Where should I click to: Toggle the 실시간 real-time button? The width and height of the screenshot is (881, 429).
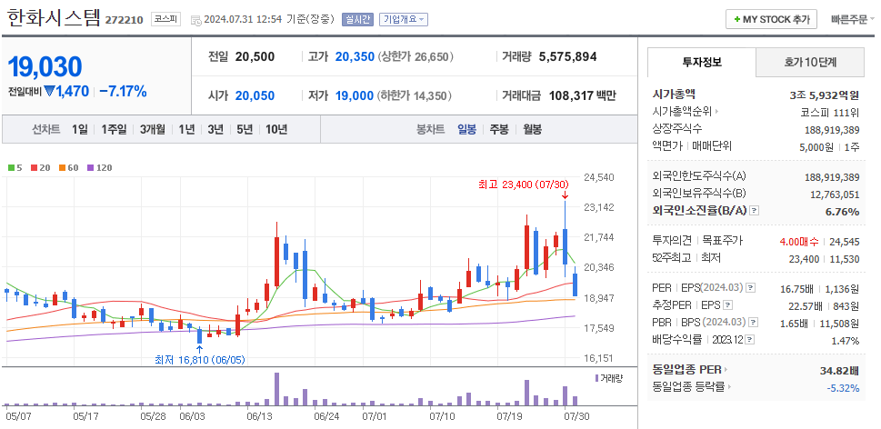tap(357, 19)
